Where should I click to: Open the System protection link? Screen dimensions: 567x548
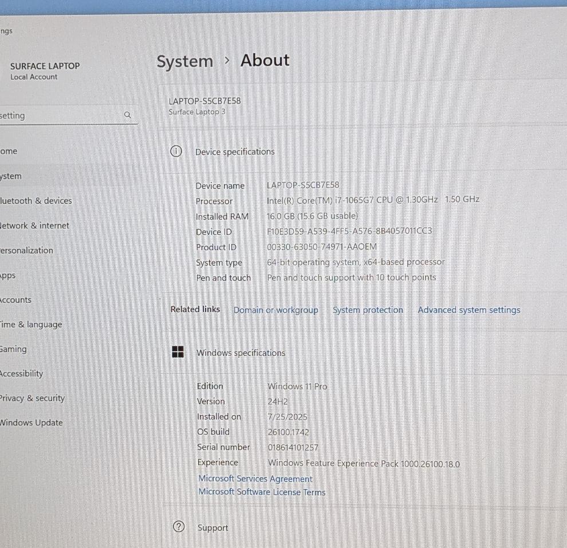[368, 310]
